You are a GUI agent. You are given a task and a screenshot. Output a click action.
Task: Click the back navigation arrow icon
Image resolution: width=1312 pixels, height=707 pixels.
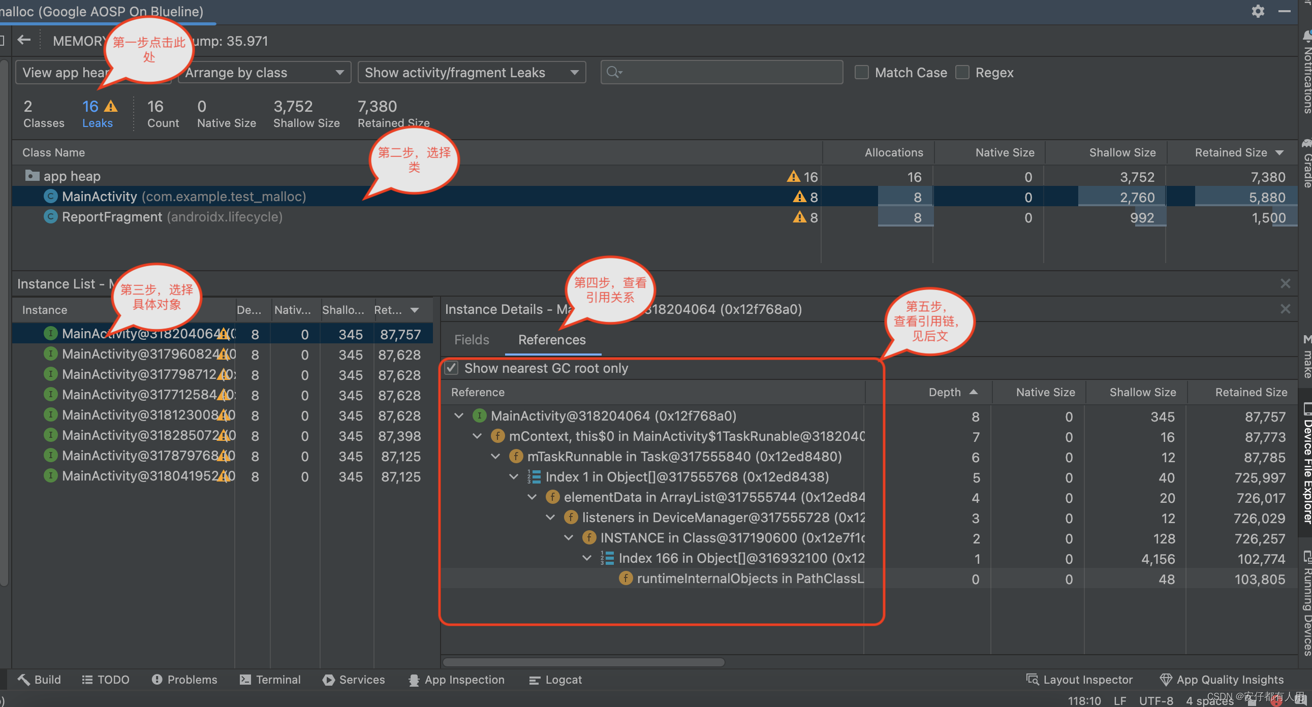click(x=25, y=40)
